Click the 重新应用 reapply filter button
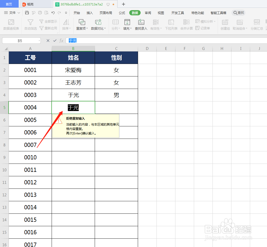Screen dimensions: 267x247 [48, 28]
